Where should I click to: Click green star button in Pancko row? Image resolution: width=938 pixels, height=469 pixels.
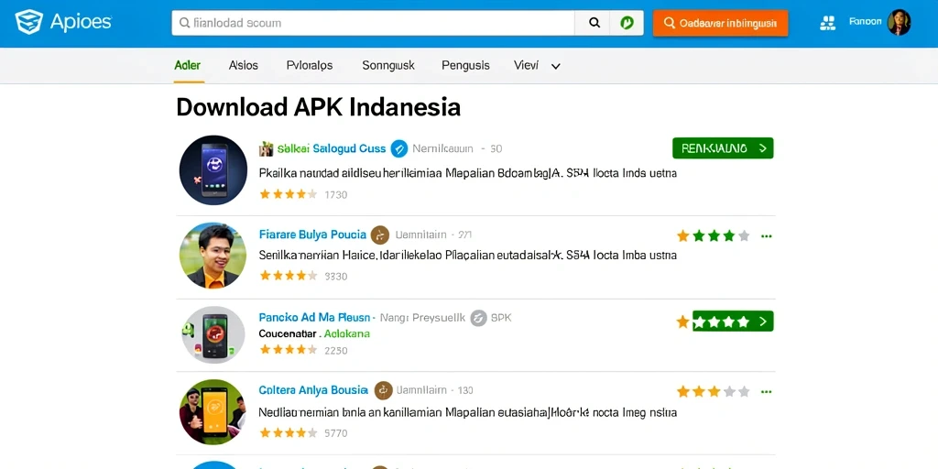[732, 322]
